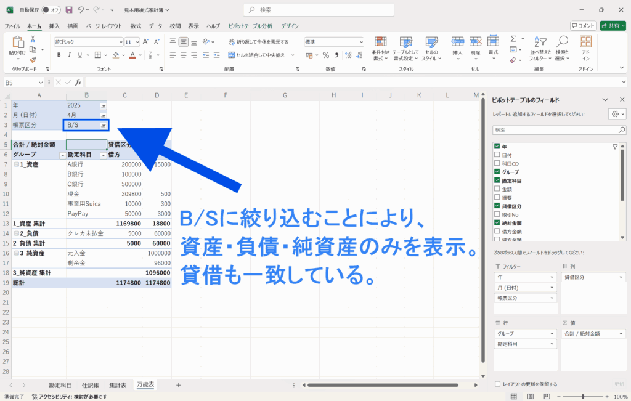Click the italic formatting icon
This screenshot has height=401, width=631.
tap(70, 55)
